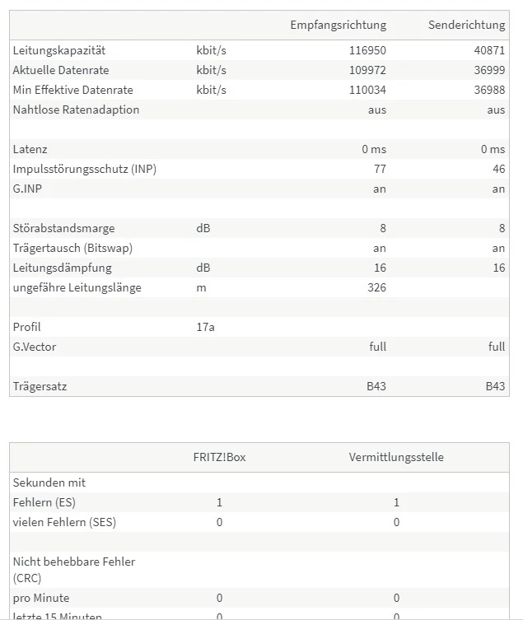This screenshot has height=620, width=523.
Task: Click the Empfangsrichtung column header
Action: [339, 25]
